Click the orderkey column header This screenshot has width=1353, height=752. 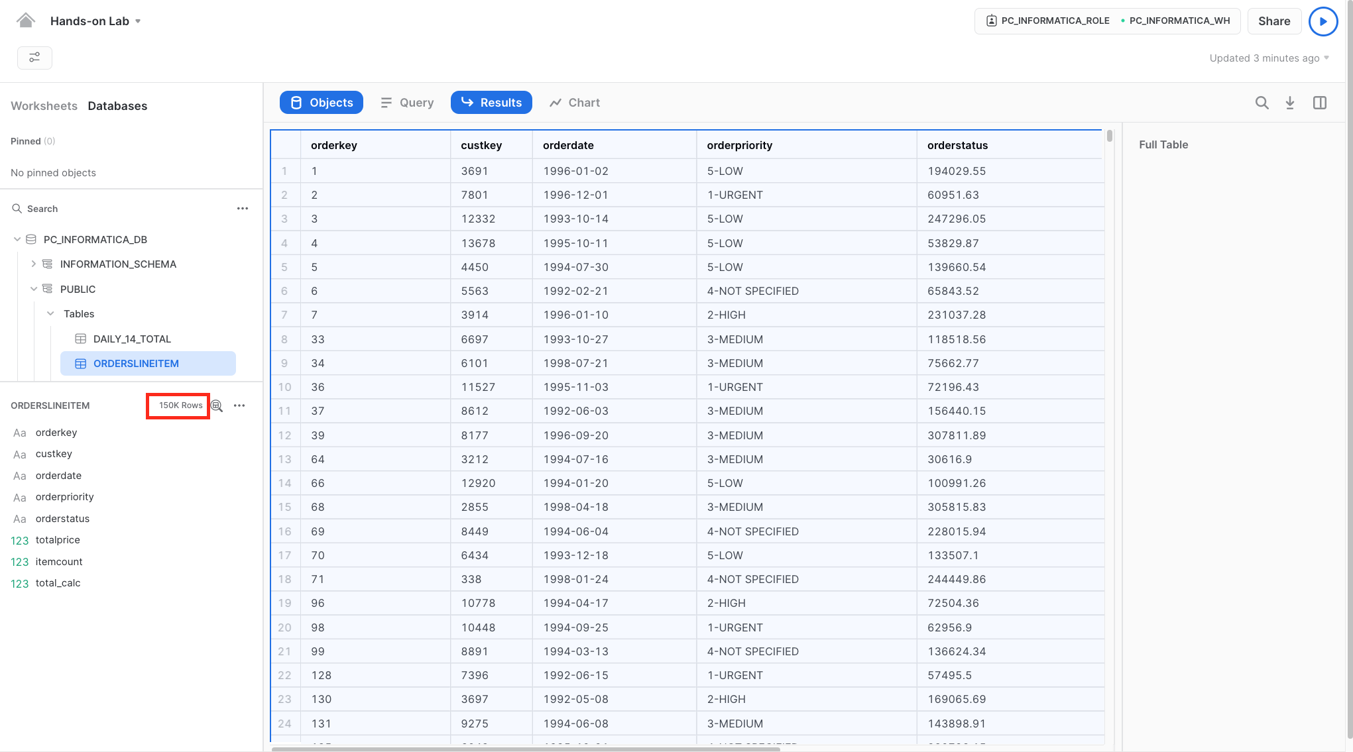375,145
